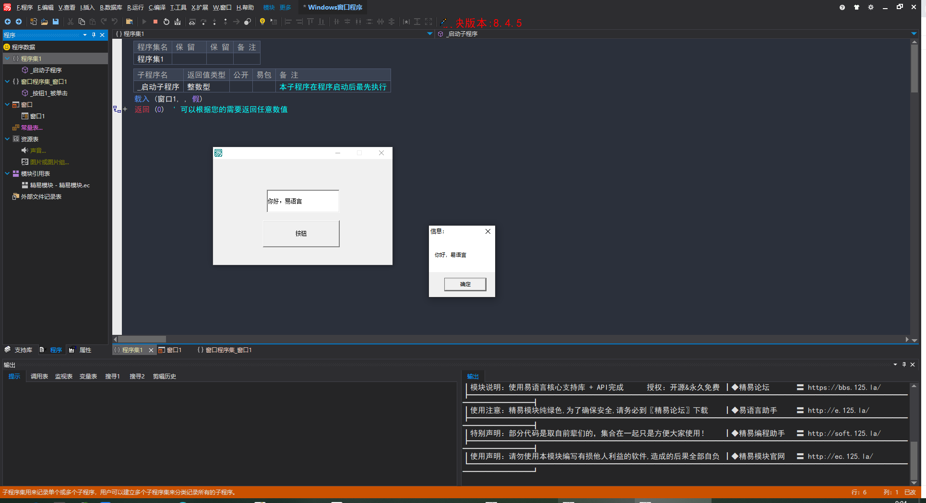
Task: Click the 你好，易语言 edit box
Action: point(303,201)
